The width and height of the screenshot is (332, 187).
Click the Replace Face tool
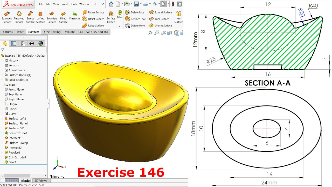(135, 19)
